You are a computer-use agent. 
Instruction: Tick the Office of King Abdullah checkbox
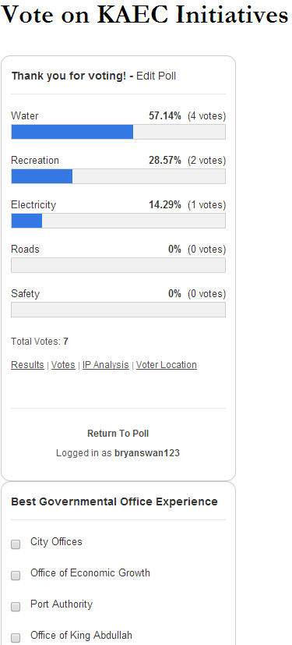(16, 638)
